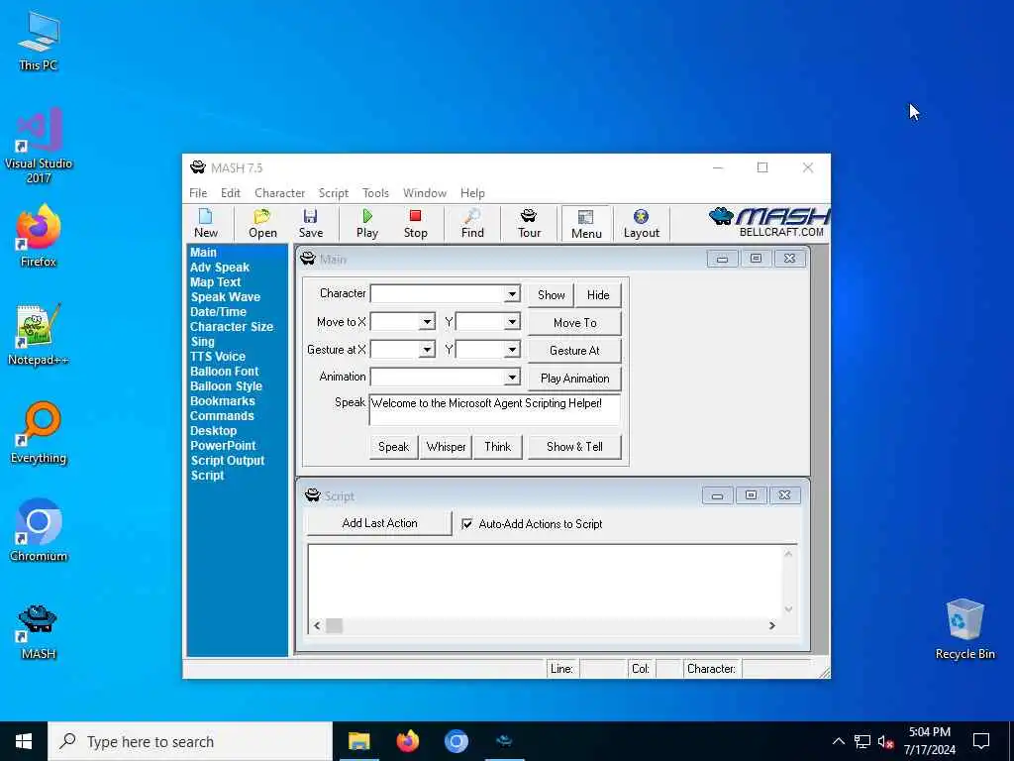
Task: Click the Add Last Action button
Action: click(379, 523)
